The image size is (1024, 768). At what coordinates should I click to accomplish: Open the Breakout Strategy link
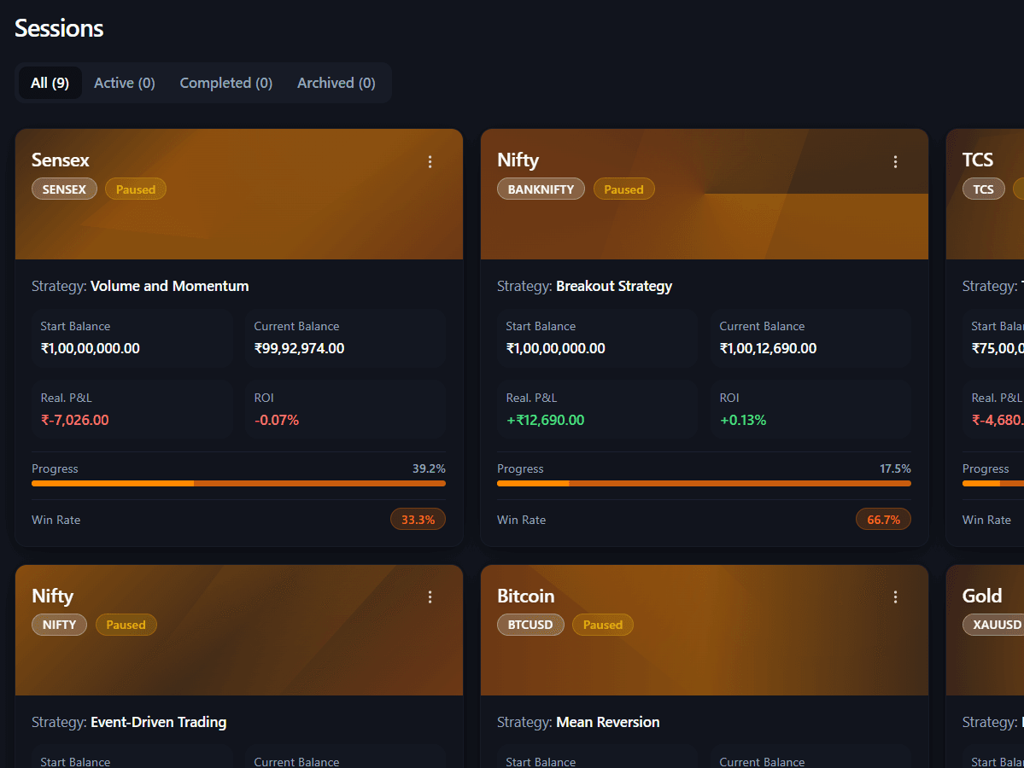[614, 286]
